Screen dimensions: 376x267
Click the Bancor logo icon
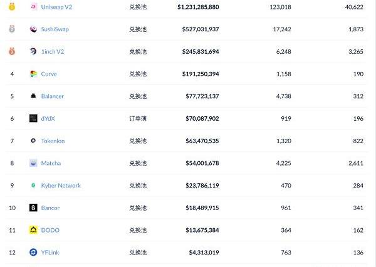33,208
